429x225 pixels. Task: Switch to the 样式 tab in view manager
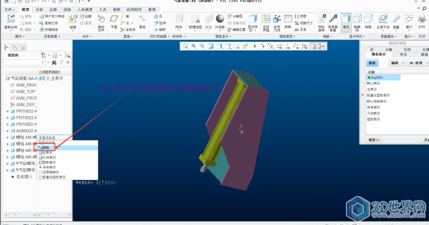point(404,54)
